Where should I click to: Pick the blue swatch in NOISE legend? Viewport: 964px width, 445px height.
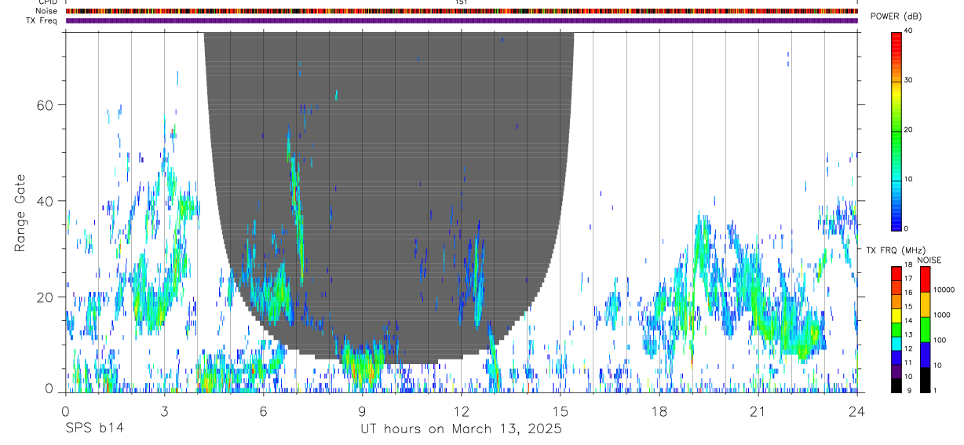pyautogui.click(x=925, y=355)
